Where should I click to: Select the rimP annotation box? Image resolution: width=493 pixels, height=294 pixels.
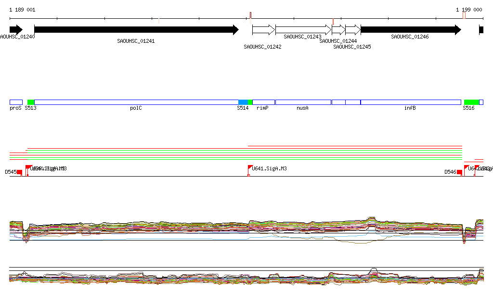click(263, 102)
